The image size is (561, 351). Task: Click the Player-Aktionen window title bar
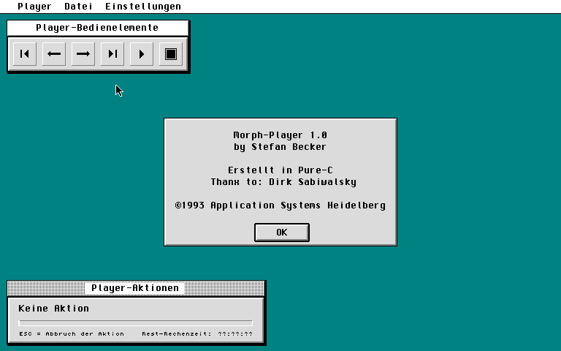tap(135, 288)
